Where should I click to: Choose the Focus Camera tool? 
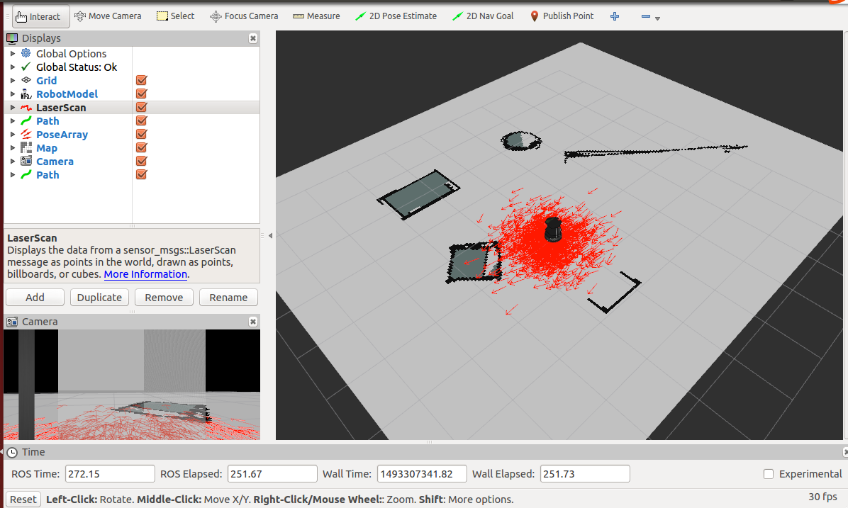coord(244,16)
